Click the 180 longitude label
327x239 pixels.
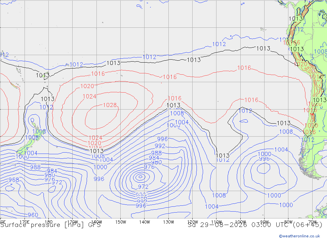[49, 222]
